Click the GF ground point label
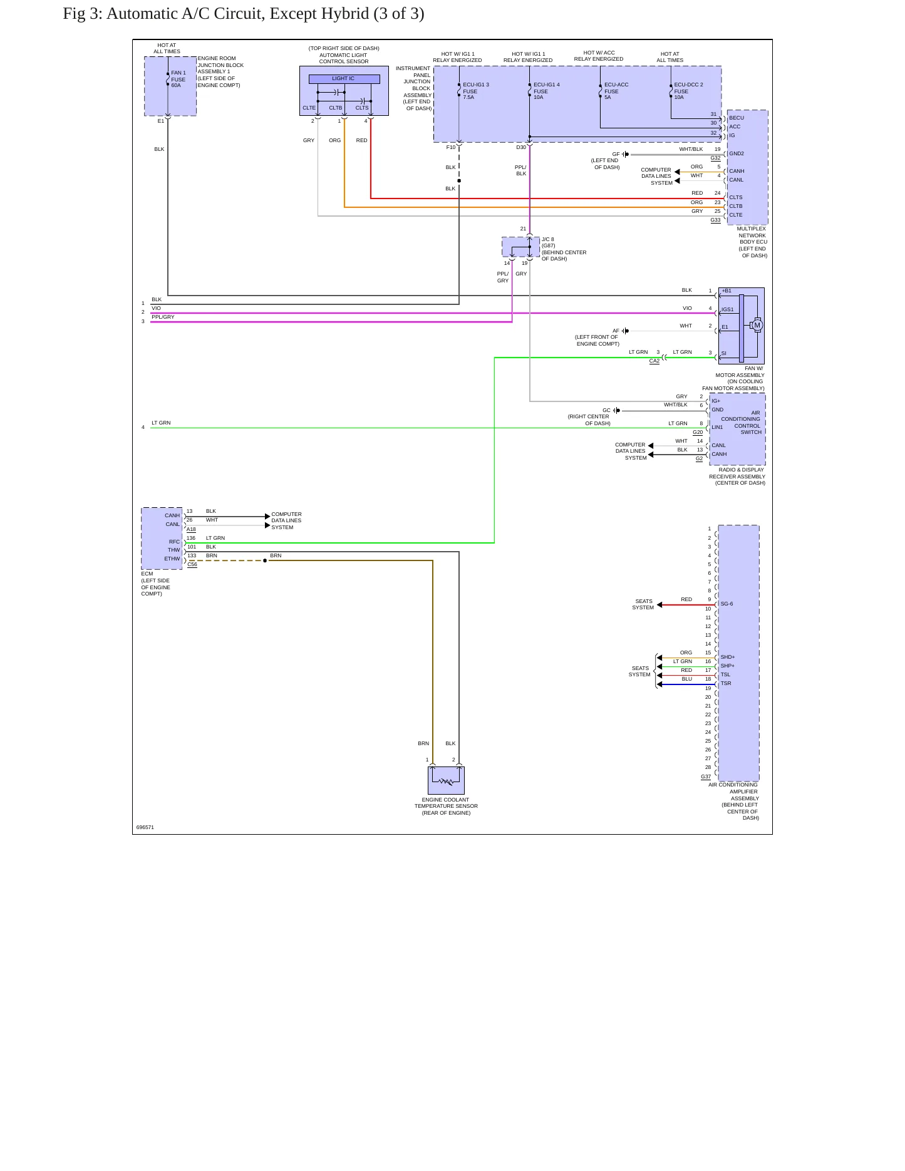 616,154
